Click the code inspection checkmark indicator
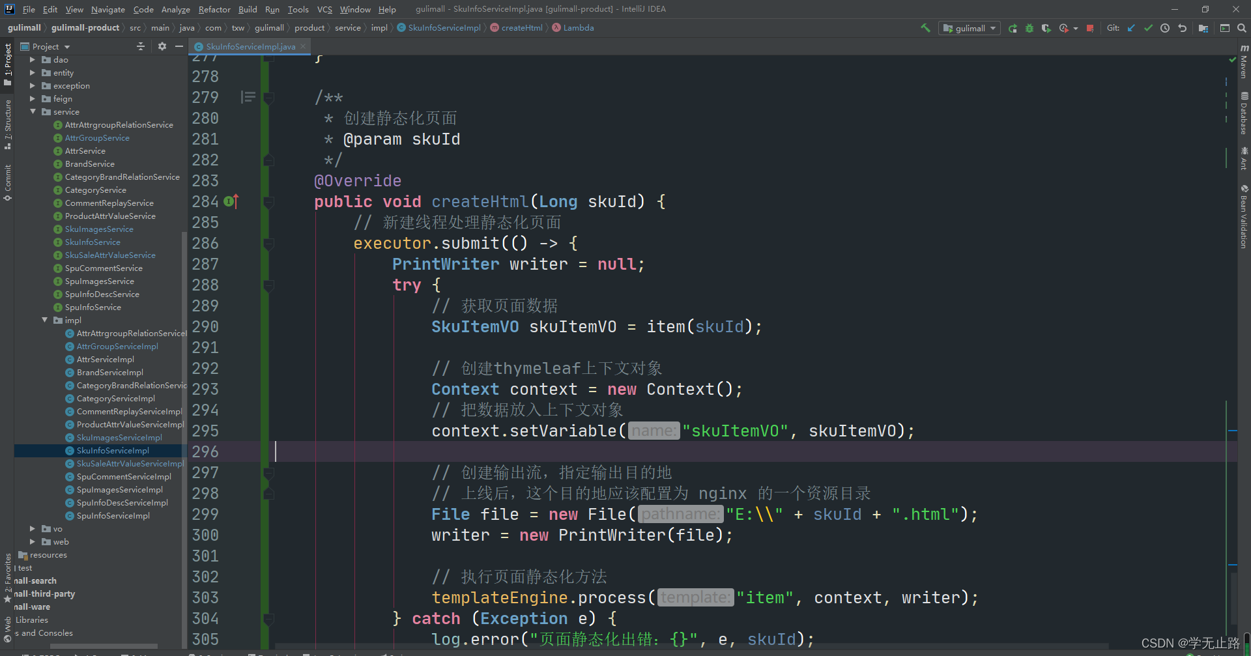The width and height of the screenshot is (1251, 656). tap(1232, 59)
